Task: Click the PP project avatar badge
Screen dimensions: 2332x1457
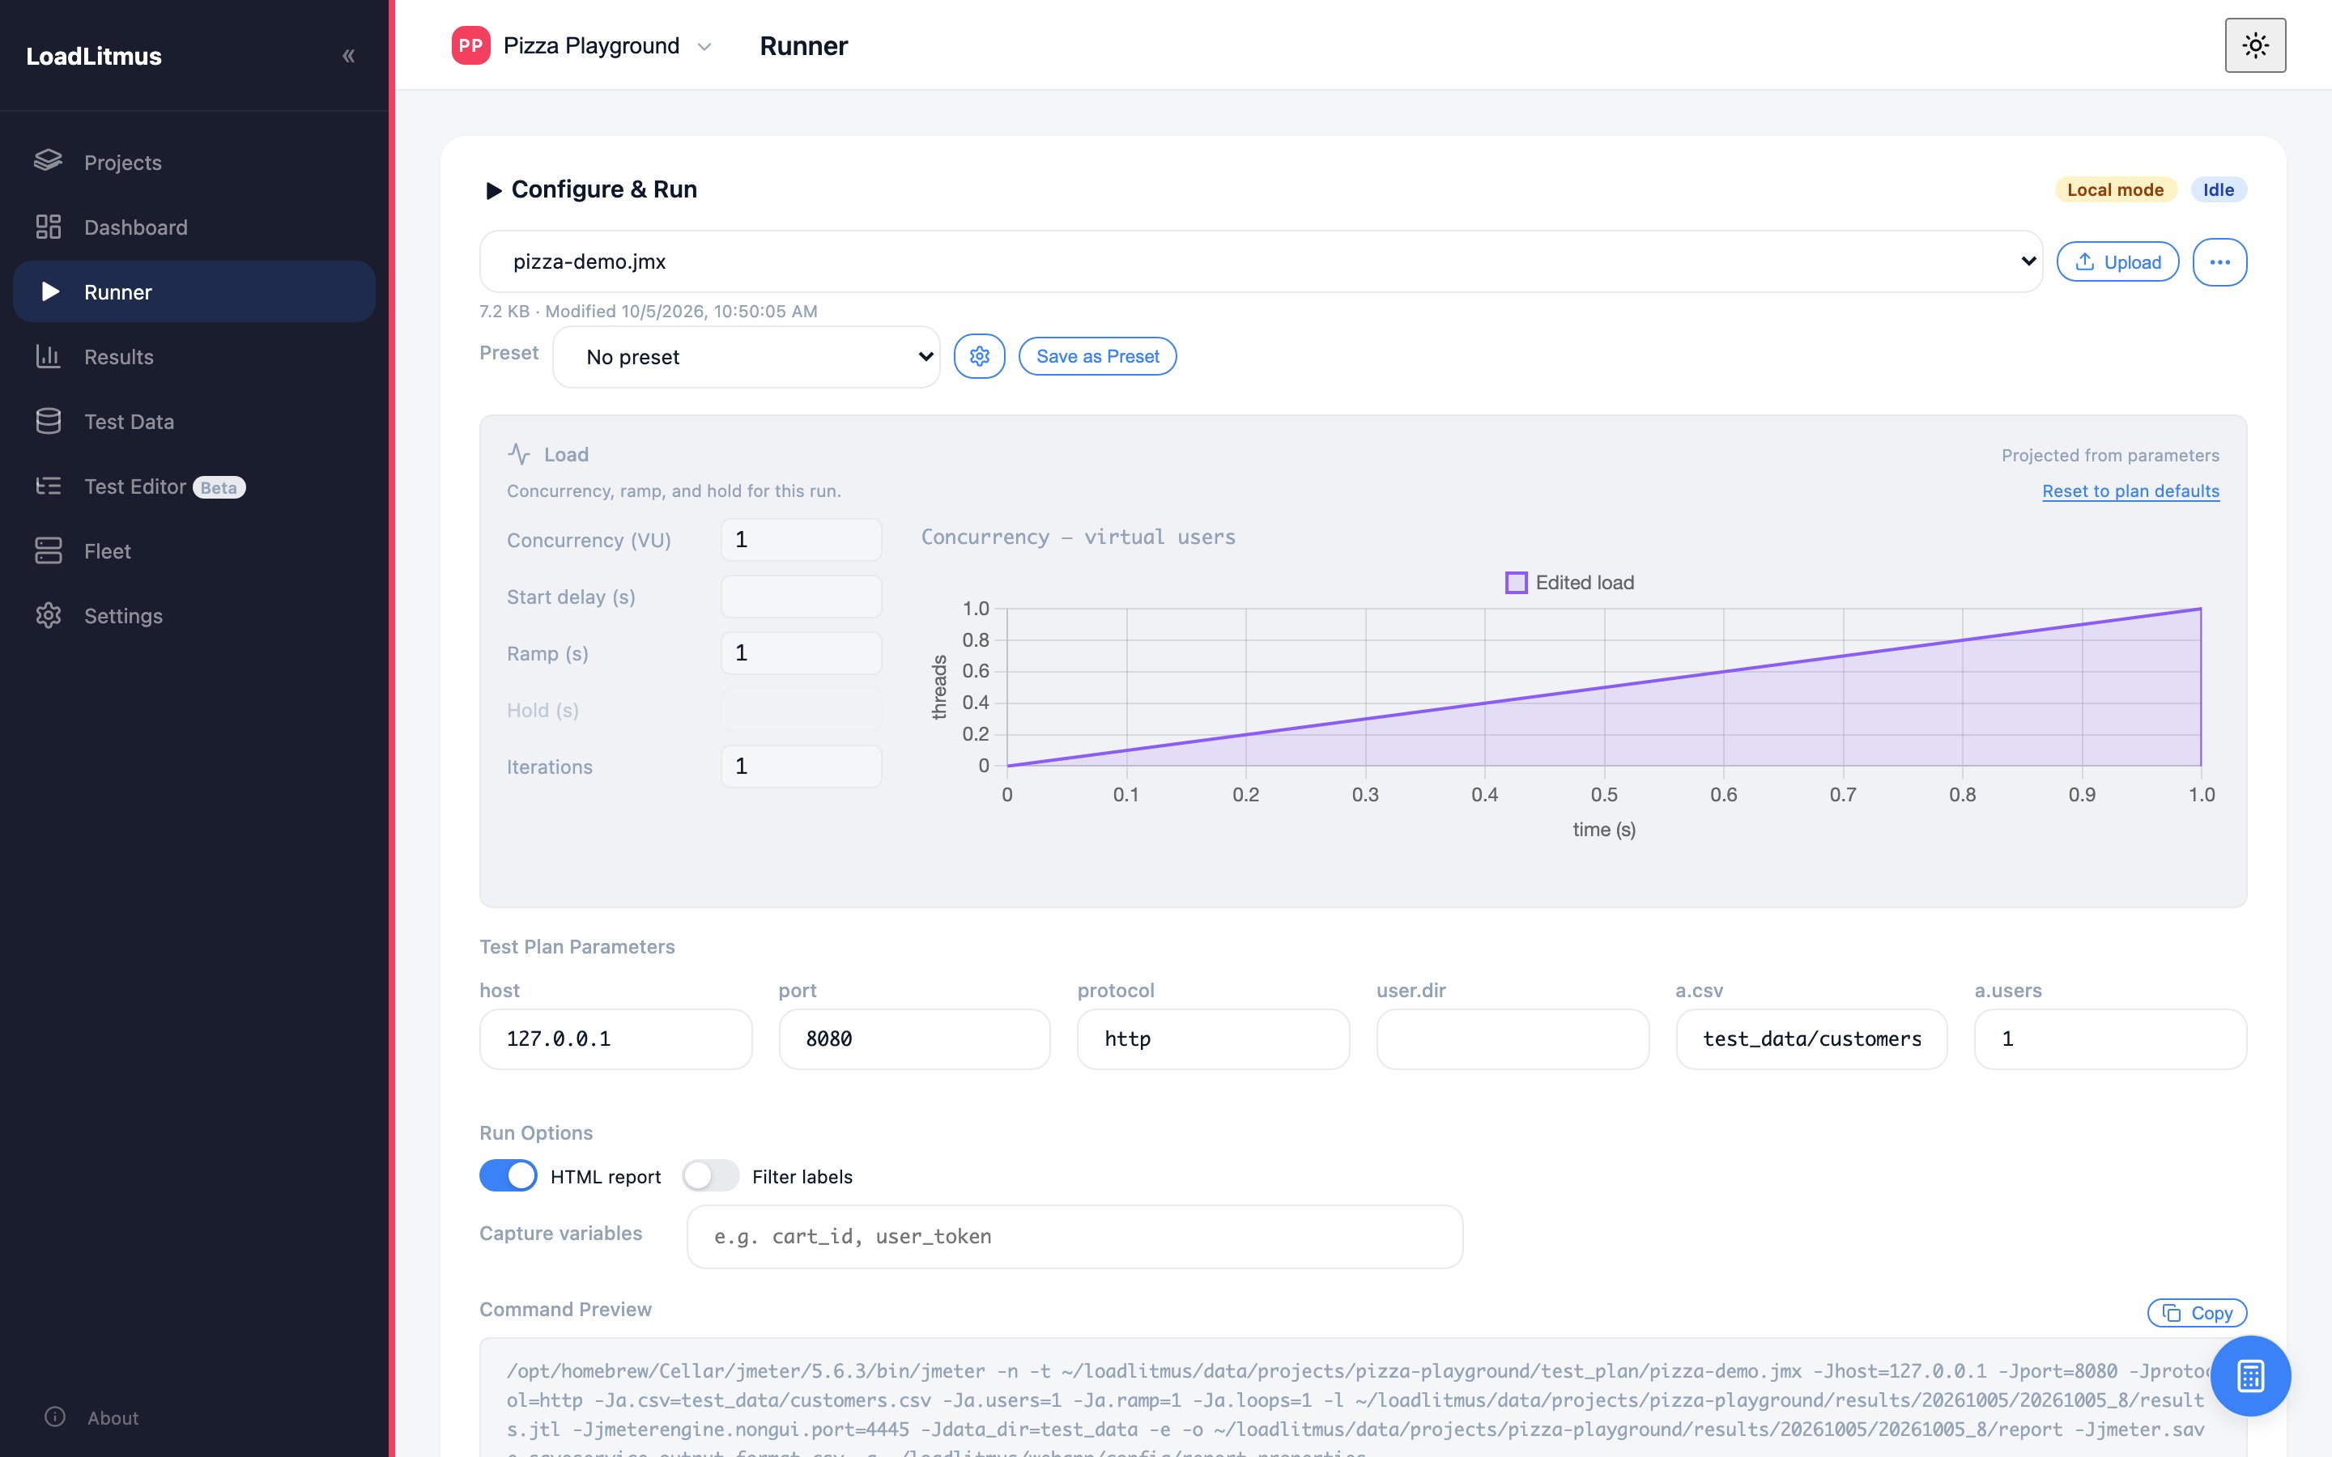Action: pyautogui.click(x=470, y=45)
